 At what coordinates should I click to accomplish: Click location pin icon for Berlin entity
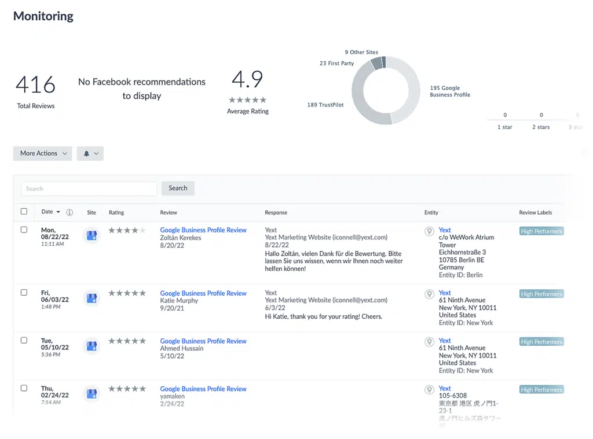[x=429, y=231]
